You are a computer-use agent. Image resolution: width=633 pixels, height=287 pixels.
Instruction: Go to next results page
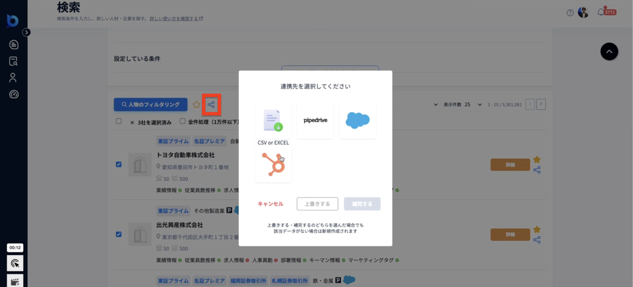(x=541, y=104)
